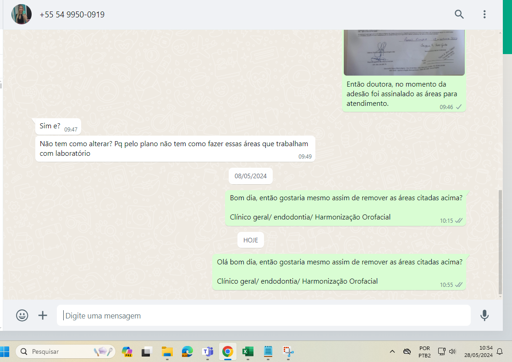The height and width of the screenshot is (362, 512).
Task: Click the double check on 10:15 message
Action: 459,221
